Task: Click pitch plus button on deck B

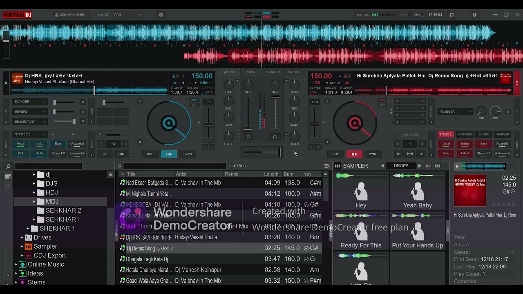Action: tap(318, 147)
